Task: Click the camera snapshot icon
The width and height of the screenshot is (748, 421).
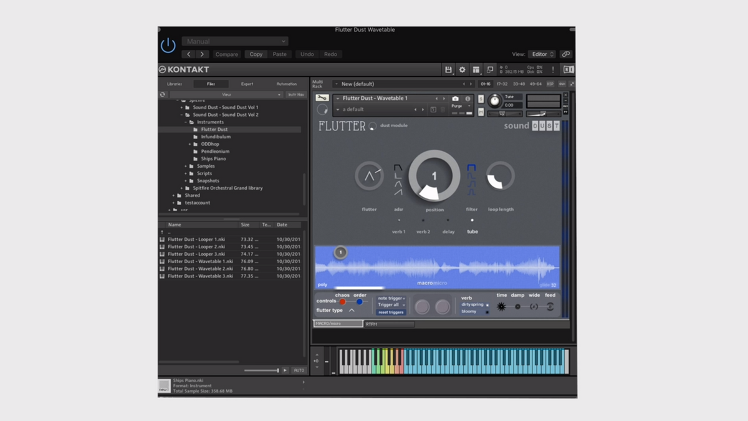Action: 455,99
